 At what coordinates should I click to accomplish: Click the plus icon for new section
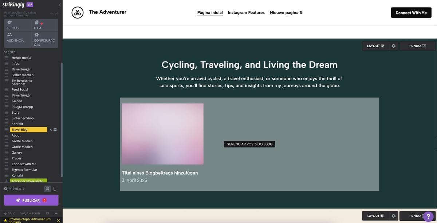pyautogui.click(x=6, y=181)
